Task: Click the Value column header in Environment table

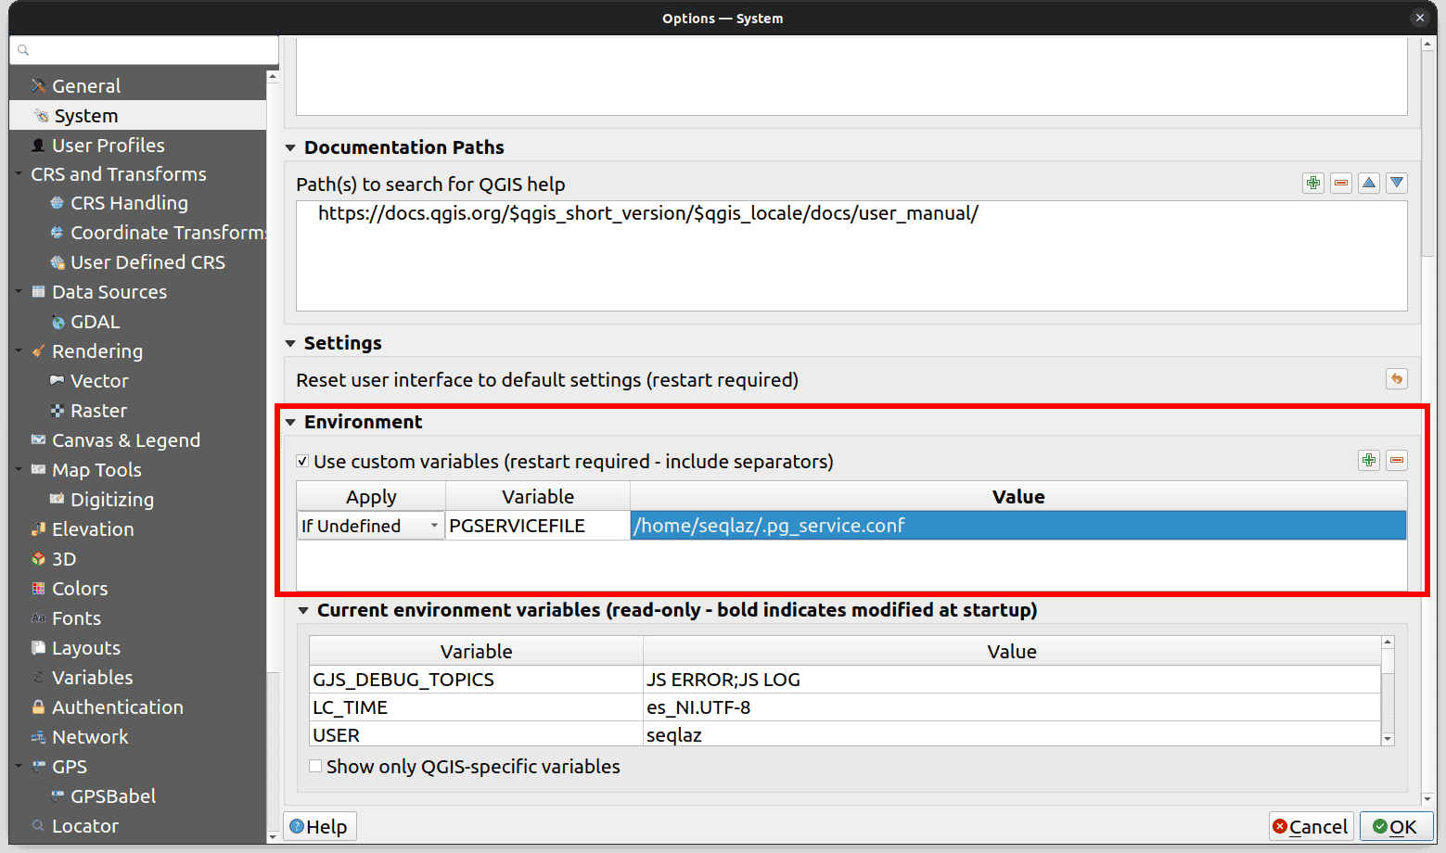Action: tap(1018, 496)
